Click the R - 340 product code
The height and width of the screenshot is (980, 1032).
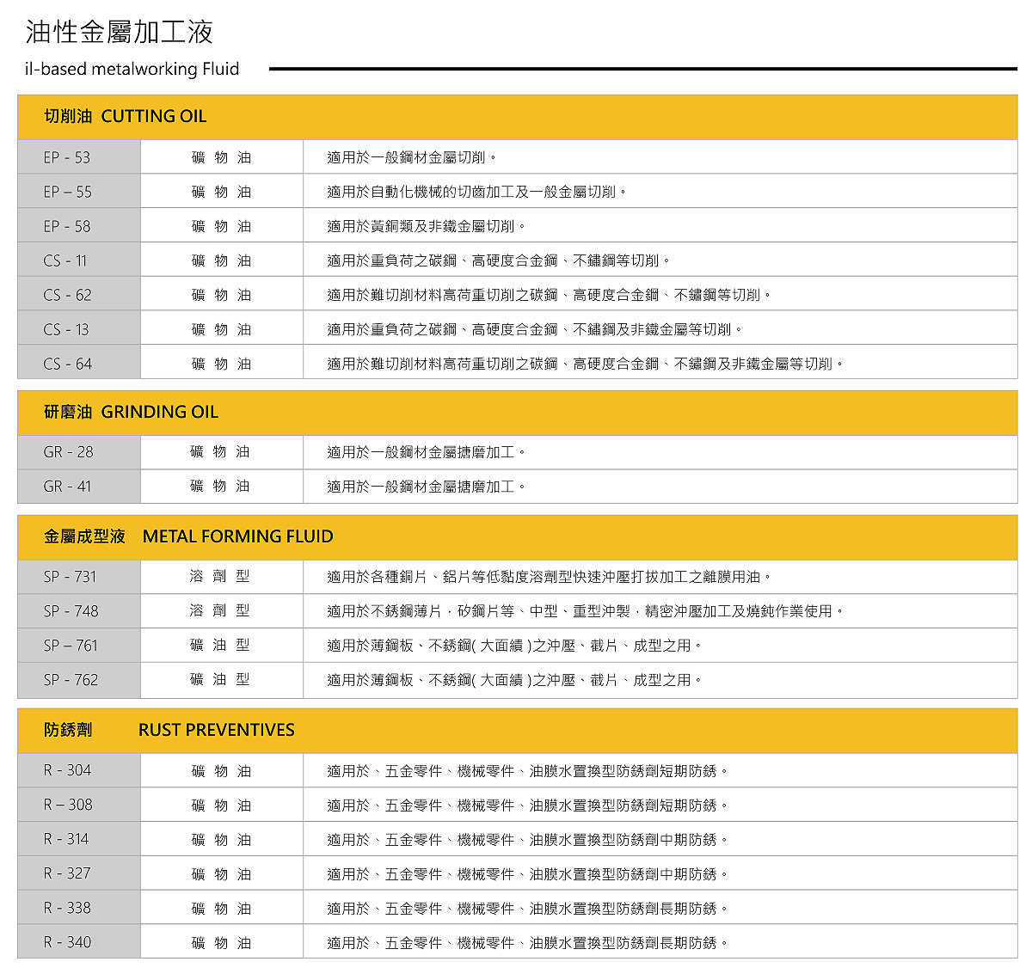[x=67, y=942]
